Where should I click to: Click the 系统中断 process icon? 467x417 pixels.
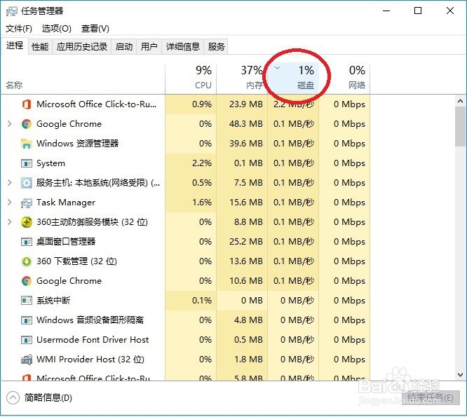pos(27,301)
